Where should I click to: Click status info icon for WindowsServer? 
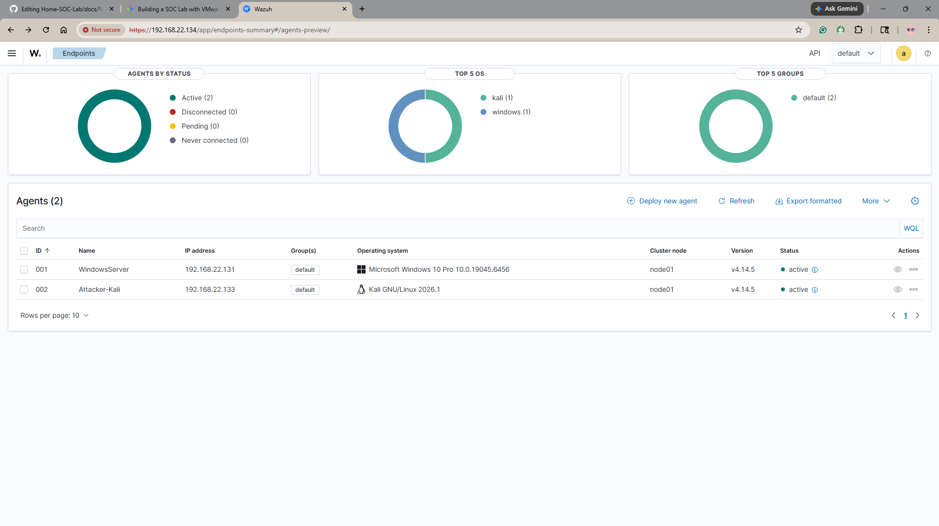tap(814, 270)
